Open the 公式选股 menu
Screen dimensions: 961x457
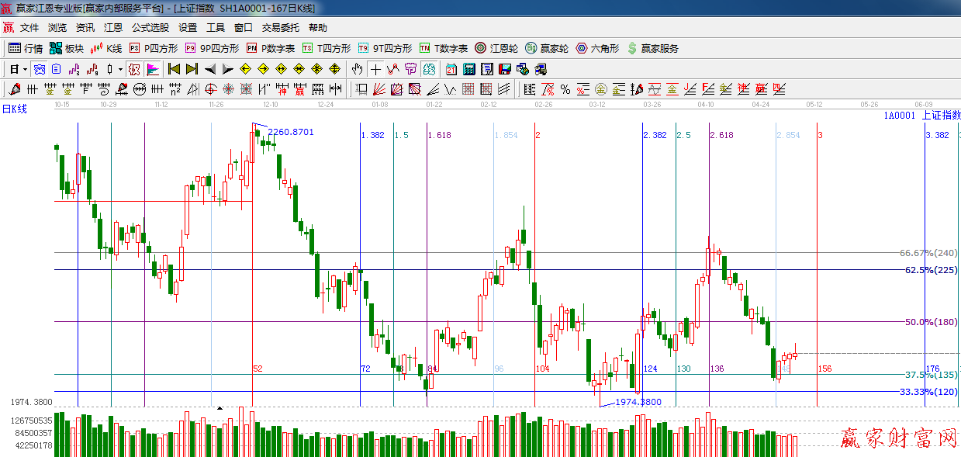(x=150, y=28)
